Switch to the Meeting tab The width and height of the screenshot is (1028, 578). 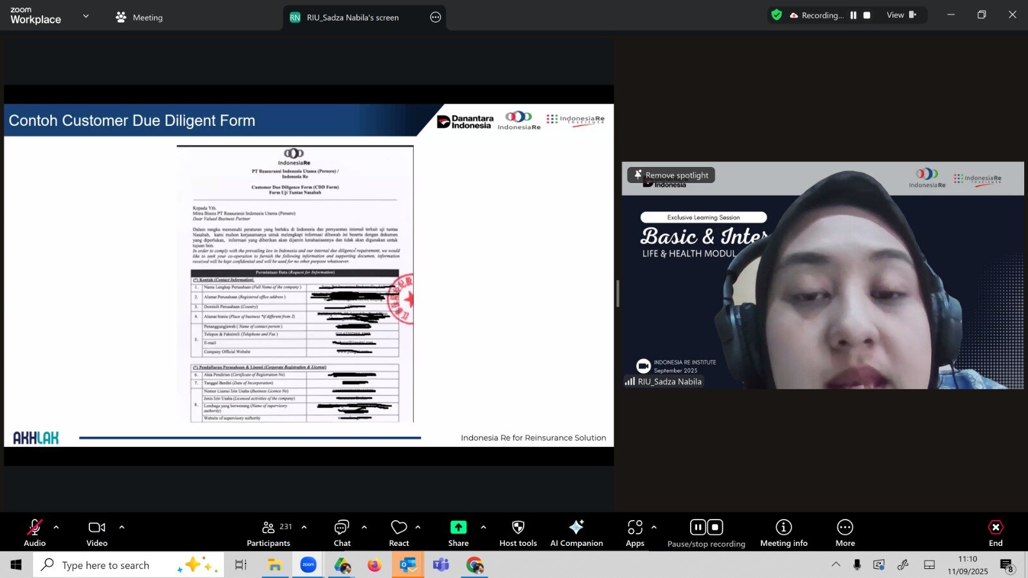[139, 17]
